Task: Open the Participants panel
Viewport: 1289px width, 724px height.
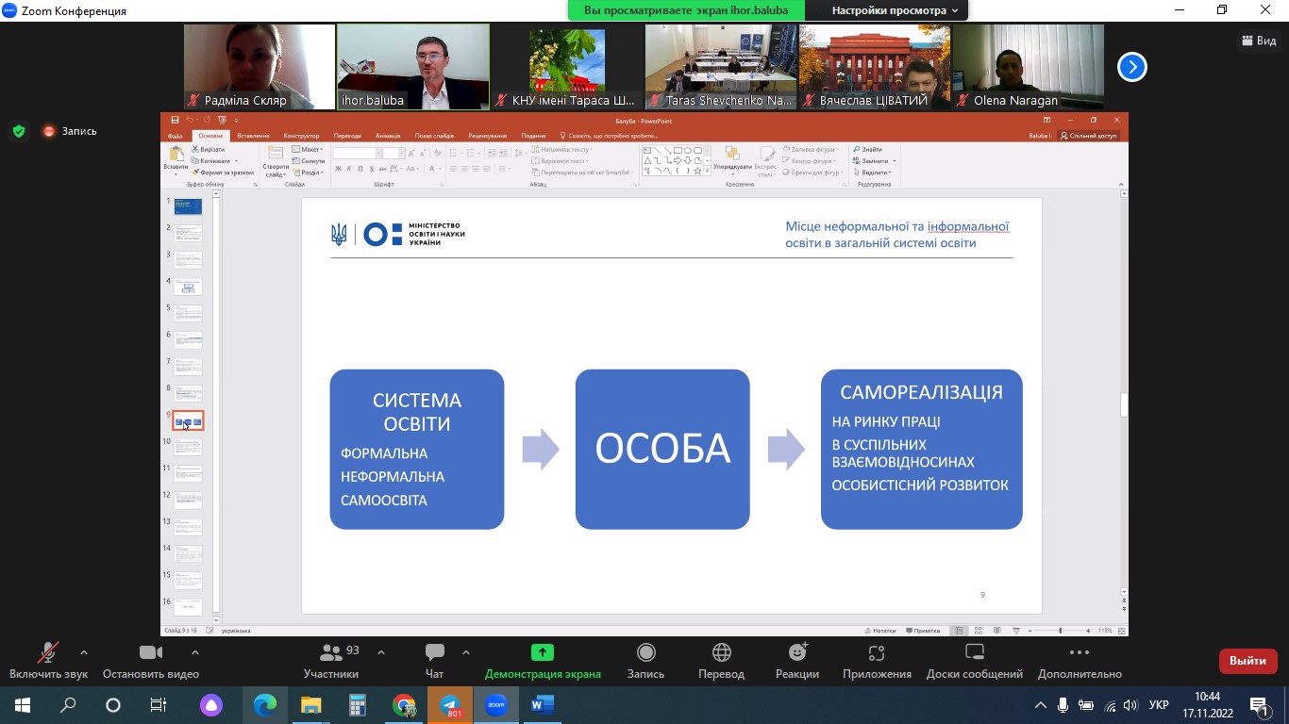Action: pyautogui.click(x=331, y=660)
